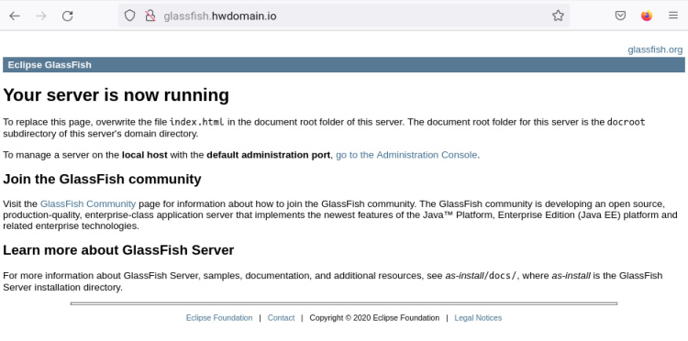Open the Eclipse Foundation footer link
The height and width of the screenshot is (341, 688).
pyautogui.click(x=219, y=318)
